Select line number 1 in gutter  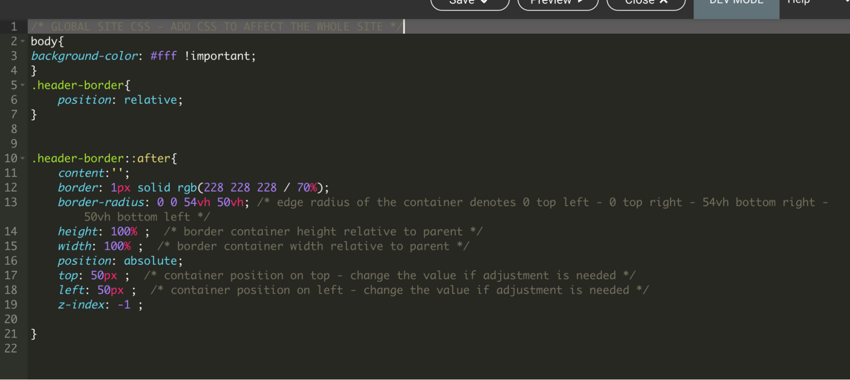point(14,27)
